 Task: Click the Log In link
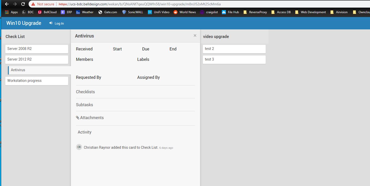pyautogui.click(x=56, y=23)
